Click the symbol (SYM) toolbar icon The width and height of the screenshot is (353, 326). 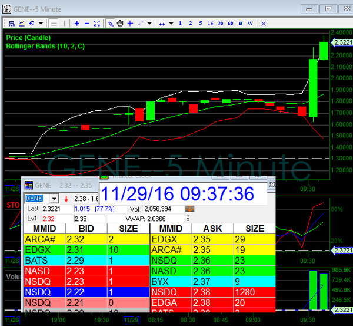tap(10, 24)
